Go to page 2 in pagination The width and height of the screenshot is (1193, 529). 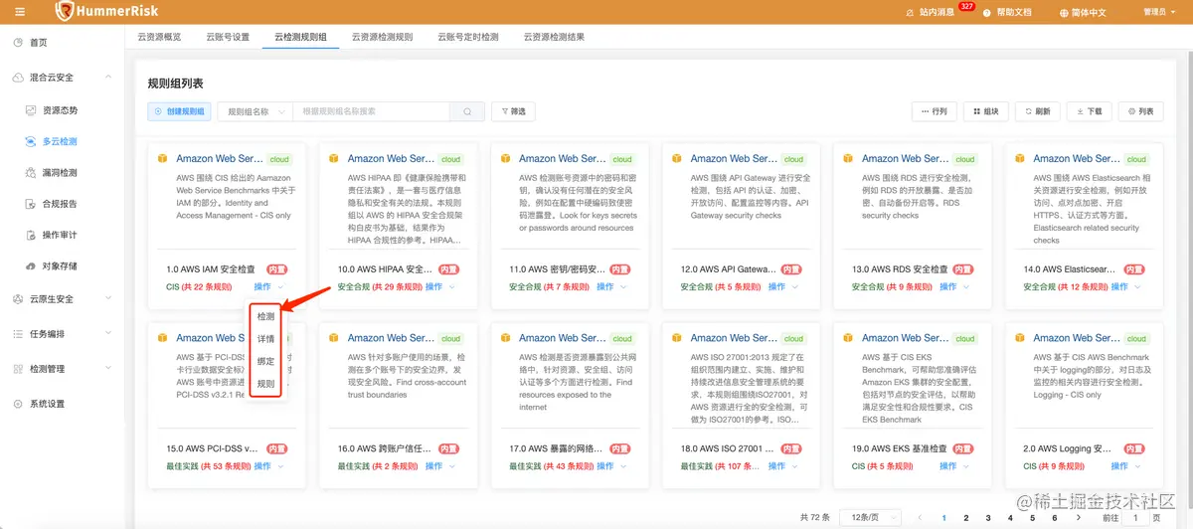964,518
